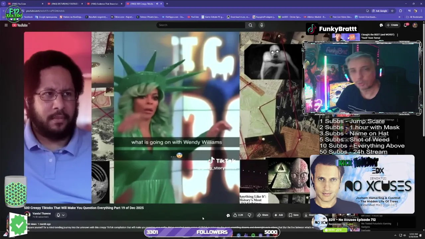Save the video to a playlist
The width and height of the screenshot is (425, 239).
click(x=294, y=215)
